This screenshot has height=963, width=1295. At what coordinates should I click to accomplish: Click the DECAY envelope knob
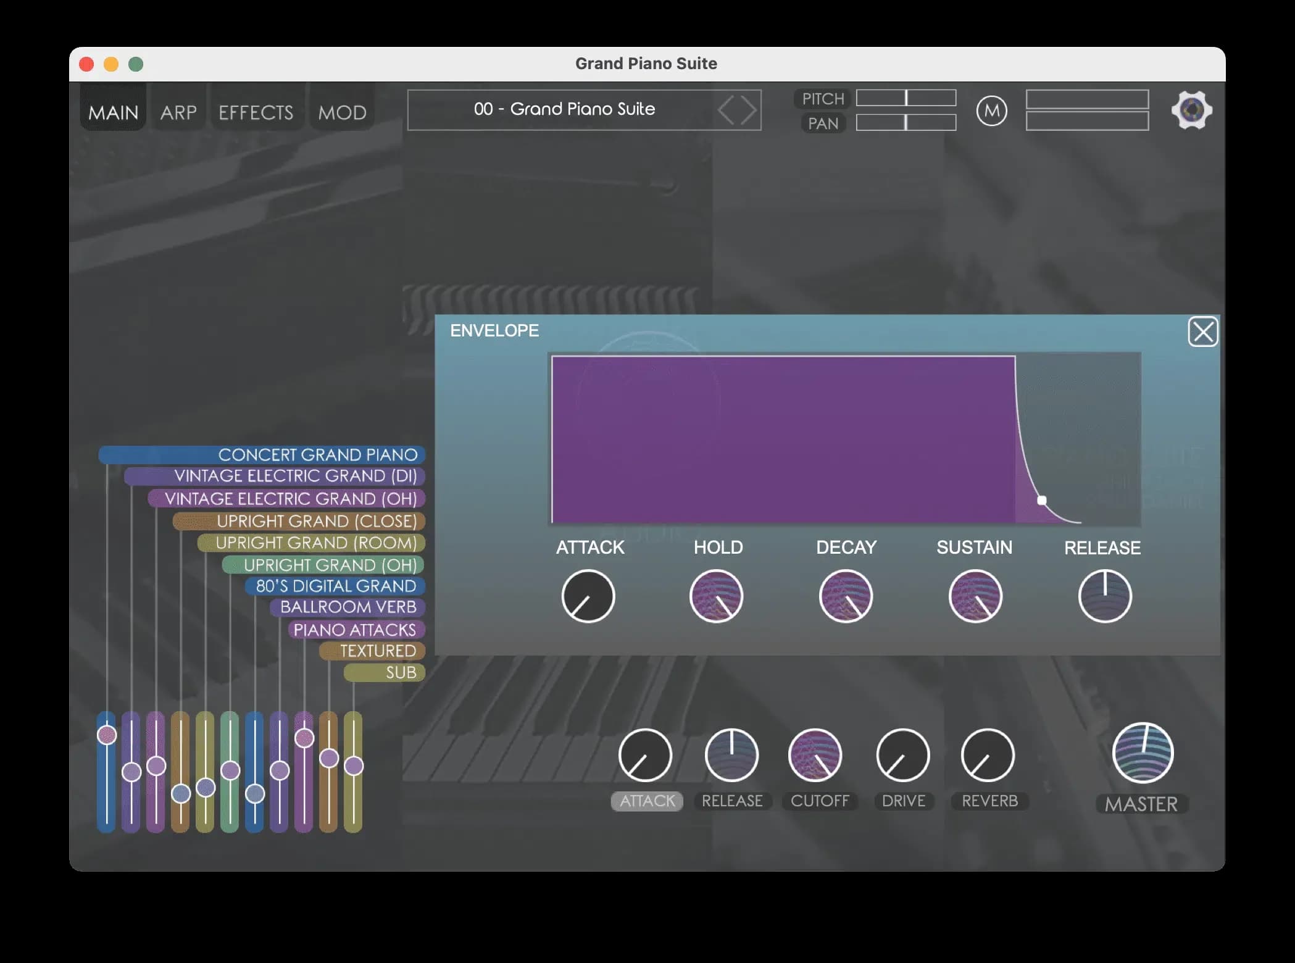click(x=846, y=596)
